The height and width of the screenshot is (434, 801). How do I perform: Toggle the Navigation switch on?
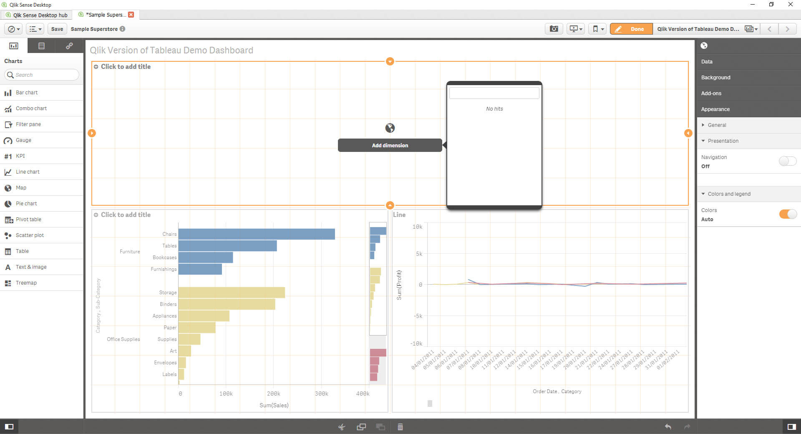[788, 161]
